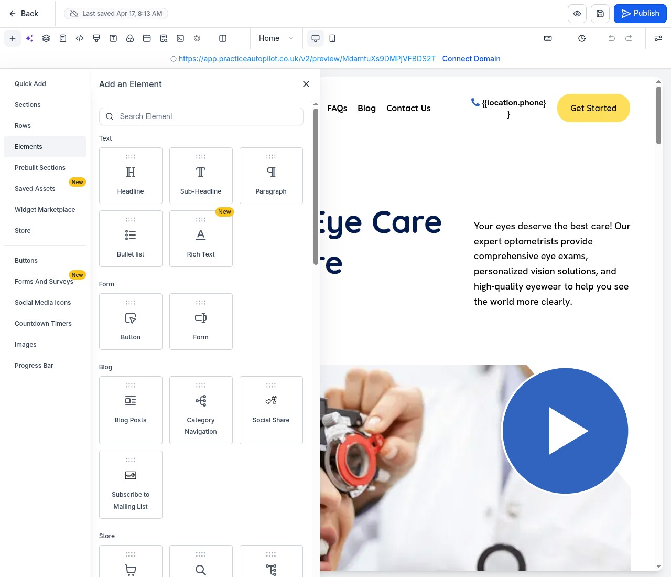Open the typography T icon

(x=113, y=38)
